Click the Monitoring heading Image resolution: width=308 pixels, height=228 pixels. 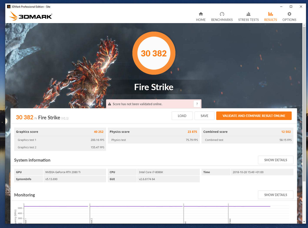(24, 195)
